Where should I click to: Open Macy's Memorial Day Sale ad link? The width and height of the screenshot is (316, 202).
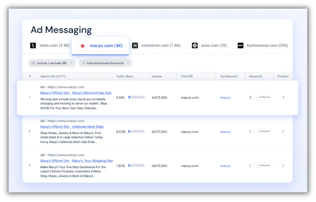coord(76,93)
